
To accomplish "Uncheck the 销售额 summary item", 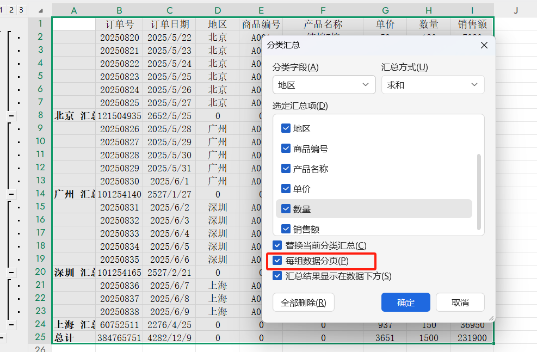I will pos(286,229).
